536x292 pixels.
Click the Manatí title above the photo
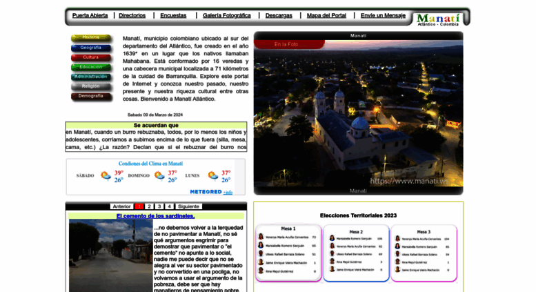pyautogui.click(x=358, y=36)
